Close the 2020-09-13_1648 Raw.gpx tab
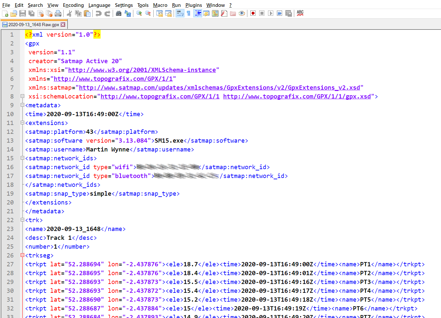 click(63, 25)
